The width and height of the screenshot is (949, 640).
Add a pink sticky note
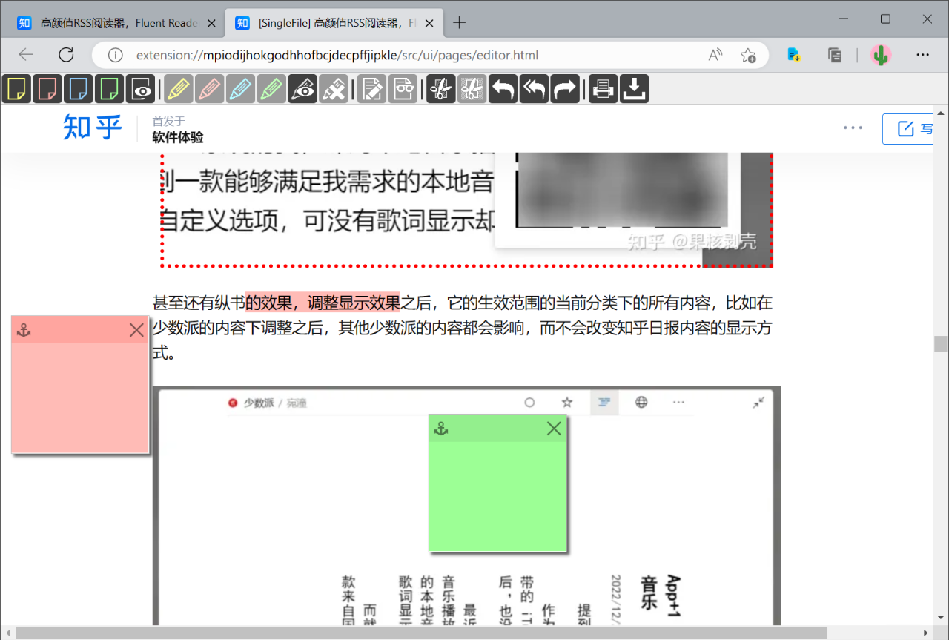[x=47, y=89]
